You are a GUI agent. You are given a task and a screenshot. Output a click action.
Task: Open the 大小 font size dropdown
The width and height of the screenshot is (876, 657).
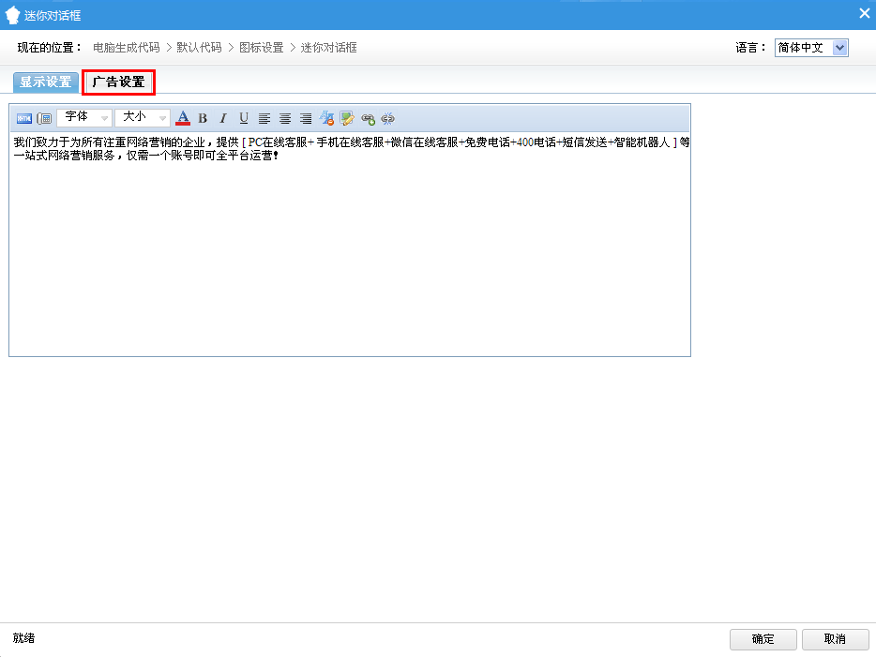pos(142,118)
